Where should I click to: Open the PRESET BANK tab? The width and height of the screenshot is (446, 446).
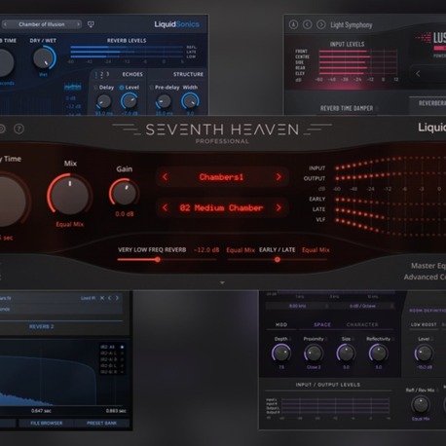point(101,423)
